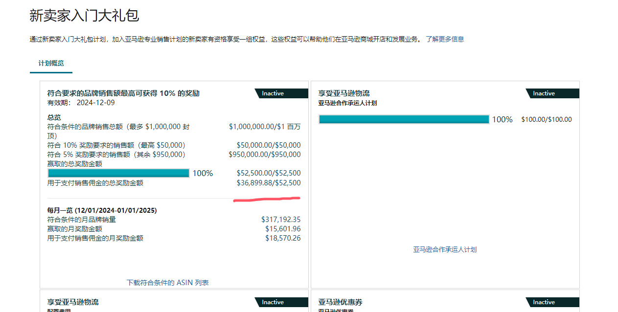Viewport: 618px width, 312px height.
Task: Click the 每月一览 (12/01/2024-01/01/2025) heading
Action: click(x=102, y=210)
